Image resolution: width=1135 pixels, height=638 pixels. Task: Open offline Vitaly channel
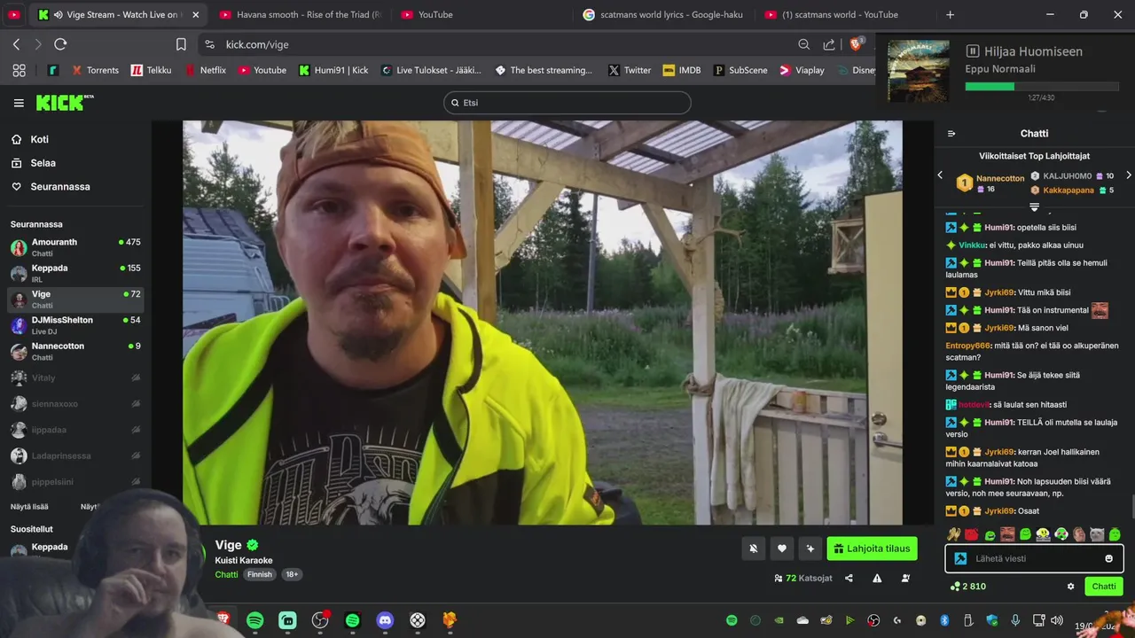75,377
